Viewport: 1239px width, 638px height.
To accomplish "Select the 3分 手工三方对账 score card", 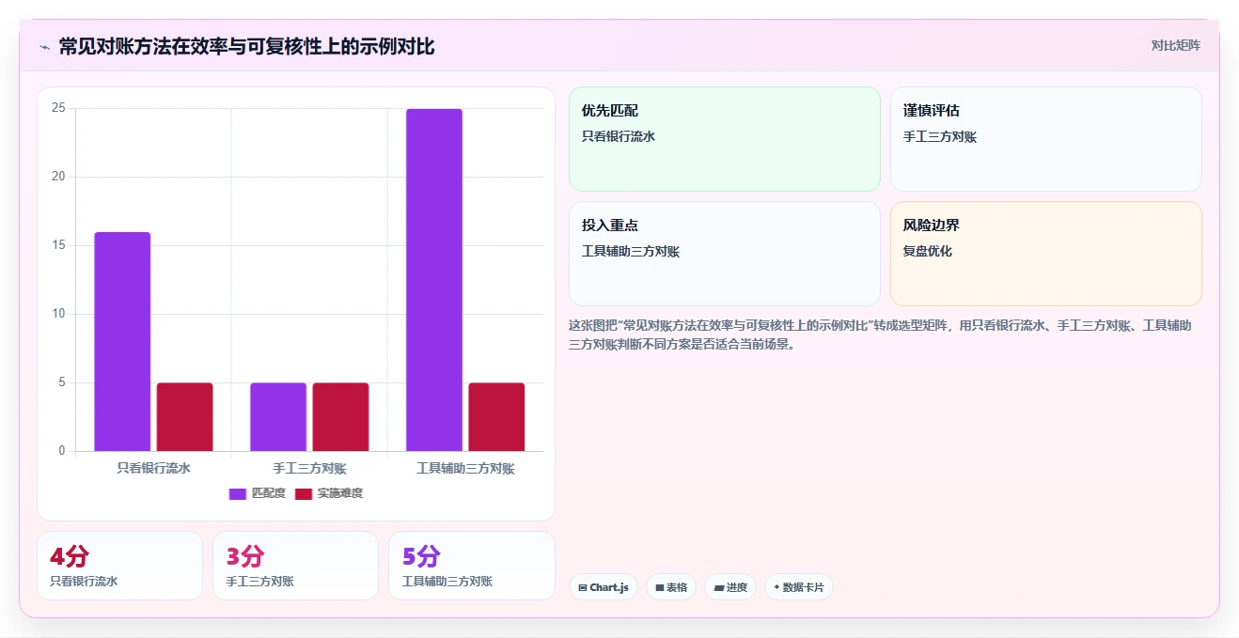I will [x=295, y=566].
